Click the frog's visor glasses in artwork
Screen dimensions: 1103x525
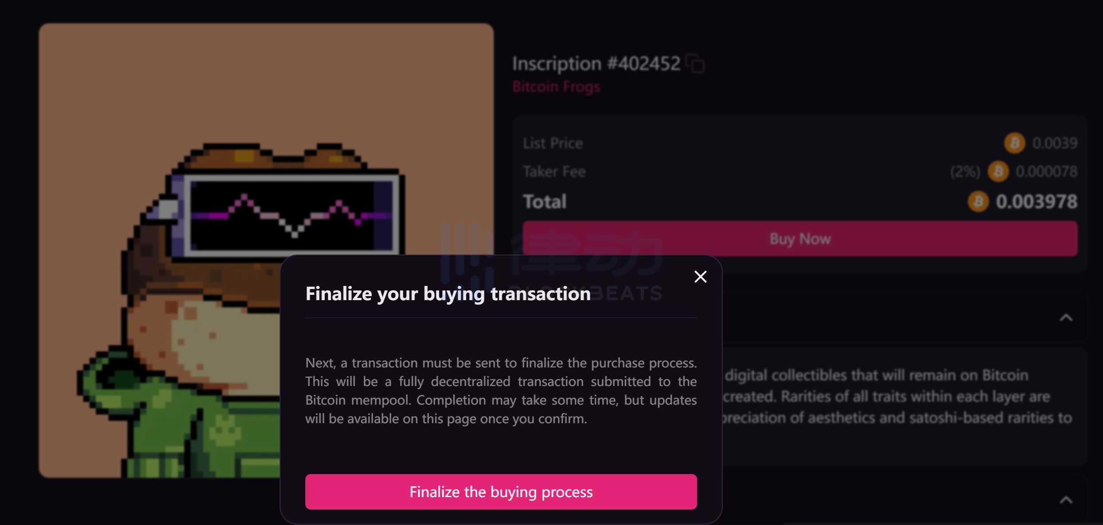pyautogui.click(x=288, y=215)
